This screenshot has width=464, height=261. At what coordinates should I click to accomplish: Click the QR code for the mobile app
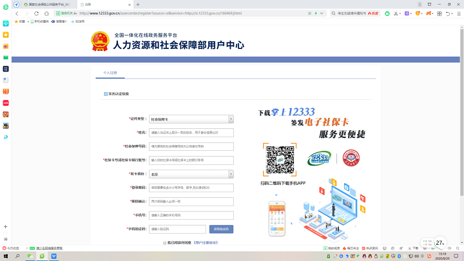(280, 160)
